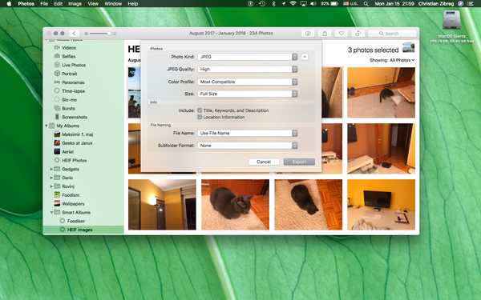The width and height of the screenshot is (481, 300).
Task: Open the Image menu
Action: point(75,4)
